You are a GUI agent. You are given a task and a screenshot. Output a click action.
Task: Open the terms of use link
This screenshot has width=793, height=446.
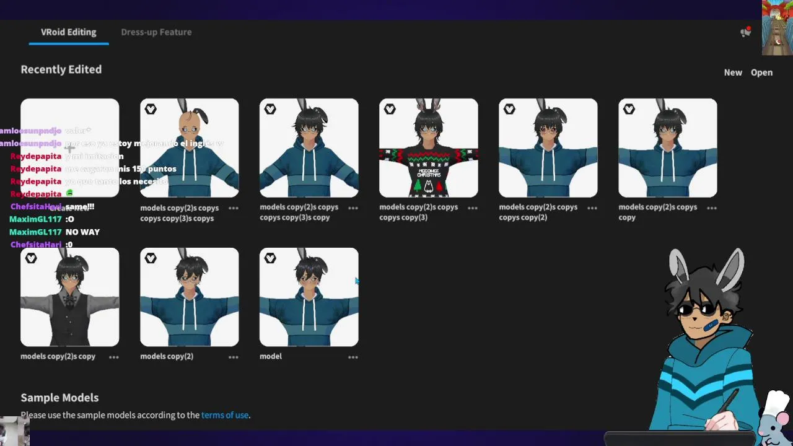(225, 415)
